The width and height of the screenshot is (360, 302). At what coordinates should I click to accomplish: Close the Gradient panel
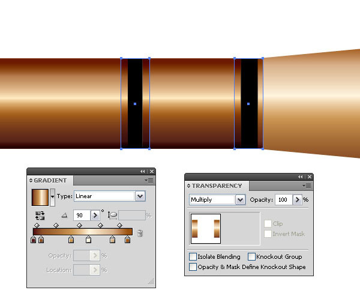pyautogui.click(x=152, y=171)
